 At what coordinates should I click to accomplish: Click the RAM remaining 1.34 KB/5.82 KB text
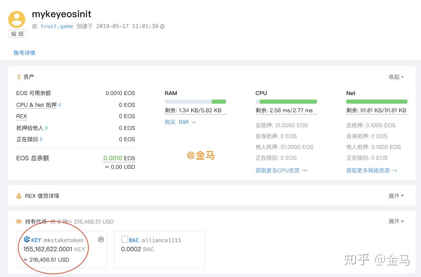[195, 110]
